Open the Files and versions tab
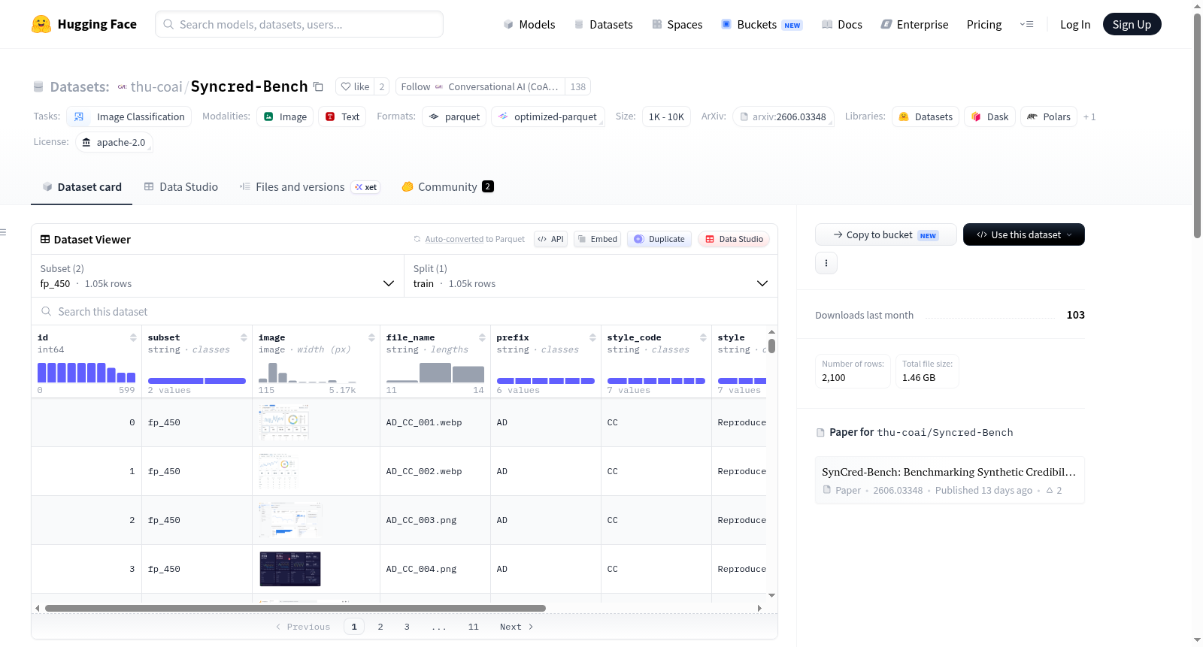The height and width of the screenshot is (647, 1203). coord(310,187)
